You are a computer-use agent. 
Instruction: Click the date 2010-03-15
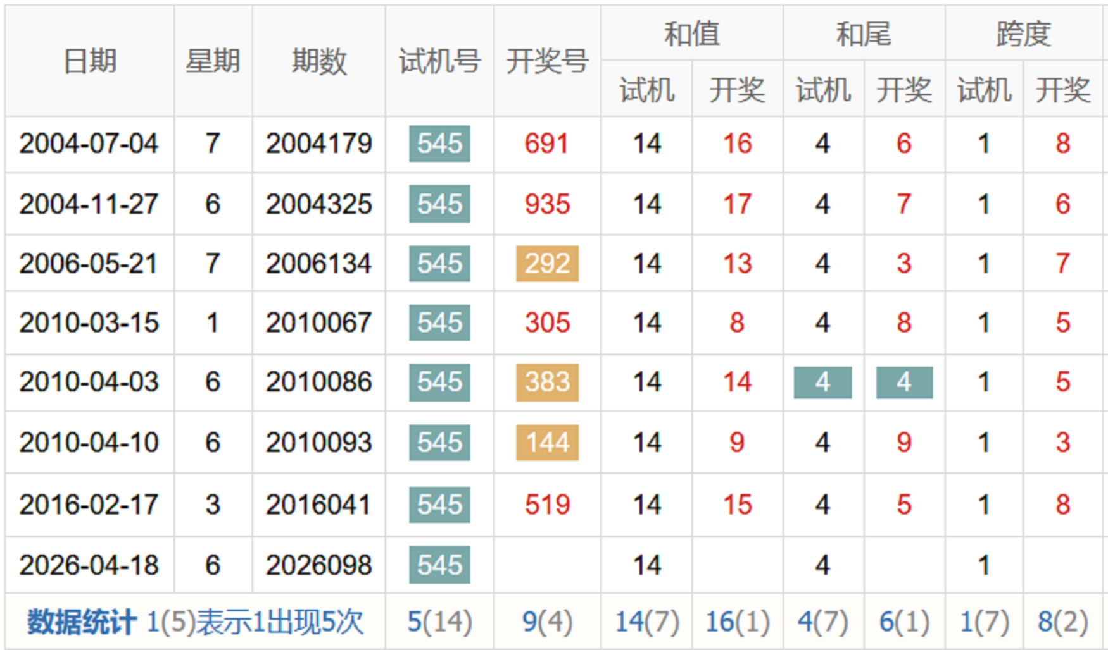coord(89,322)
